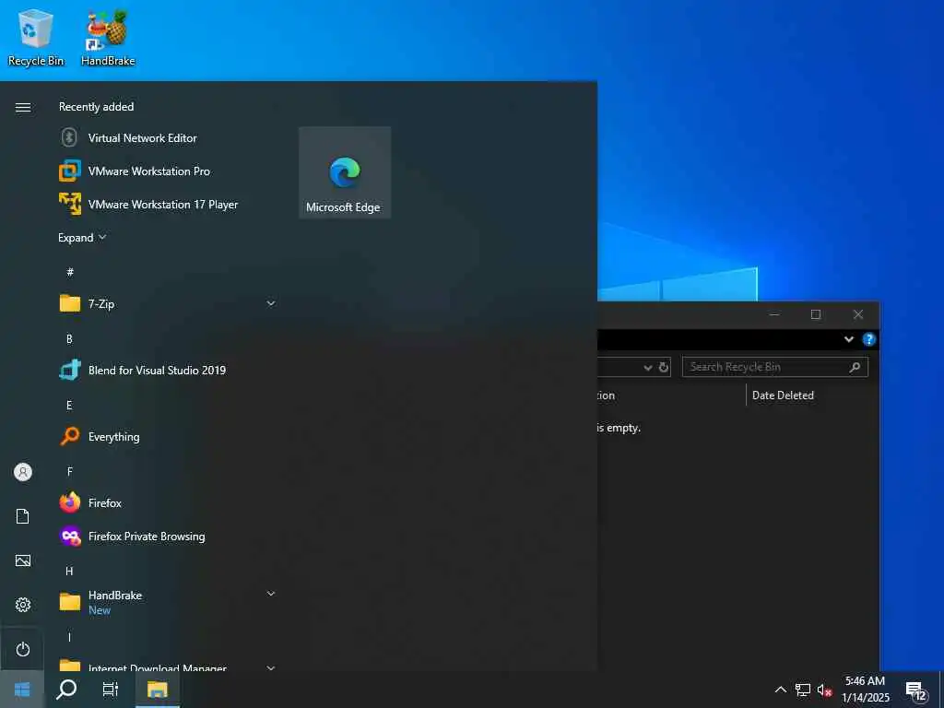Select the HandBrake desktop shortcut
944x708 pixels.
tap(109, 37)
